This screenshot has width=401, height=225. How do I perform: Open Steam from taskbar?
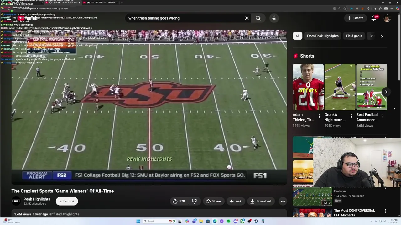256,221
